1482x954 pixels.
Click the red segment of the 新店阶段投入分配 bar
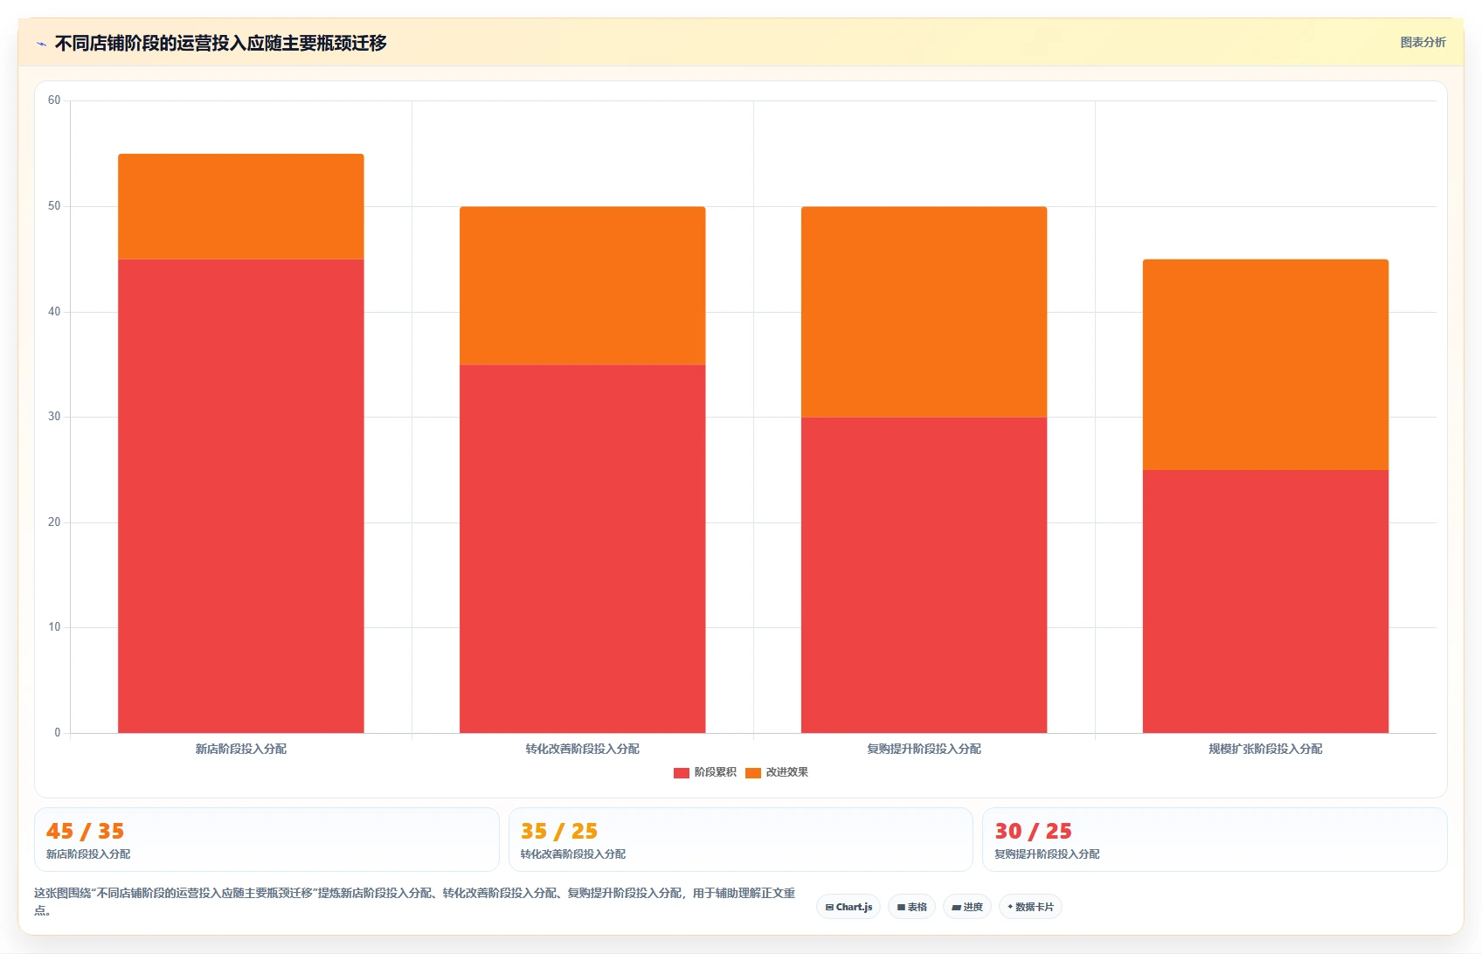coord(241,496)
